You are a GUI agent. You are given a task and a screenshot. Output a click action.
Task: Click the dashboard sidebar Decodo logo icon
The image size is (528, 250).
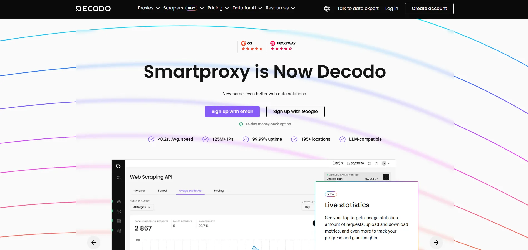click(118, 166)
